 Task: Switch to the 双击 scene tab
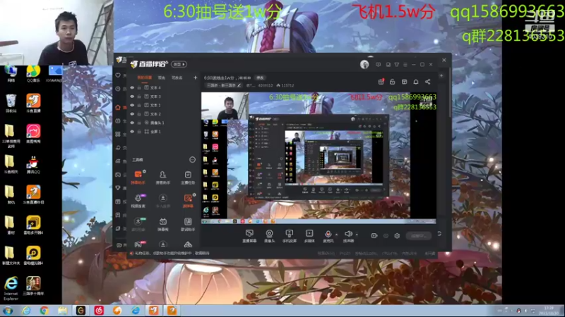[x=162, y=77]
